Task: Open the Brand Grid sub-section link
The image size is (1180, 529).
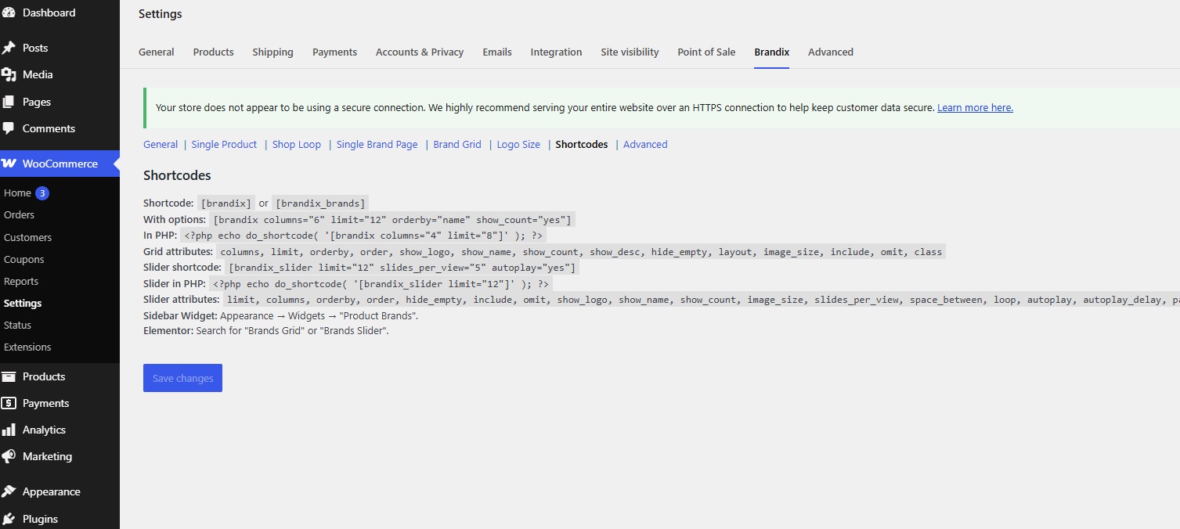Action: click(457, 144)
